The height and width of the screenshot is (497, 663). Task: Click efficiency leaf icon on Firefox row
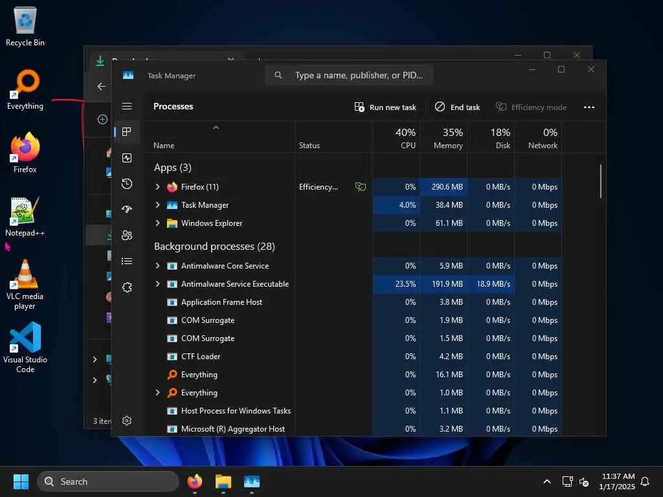[x=360, y=187]
